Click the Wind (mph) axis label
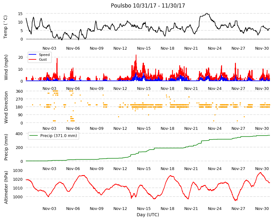This screenshot has width=274, height=220. [x=6, y=67]
